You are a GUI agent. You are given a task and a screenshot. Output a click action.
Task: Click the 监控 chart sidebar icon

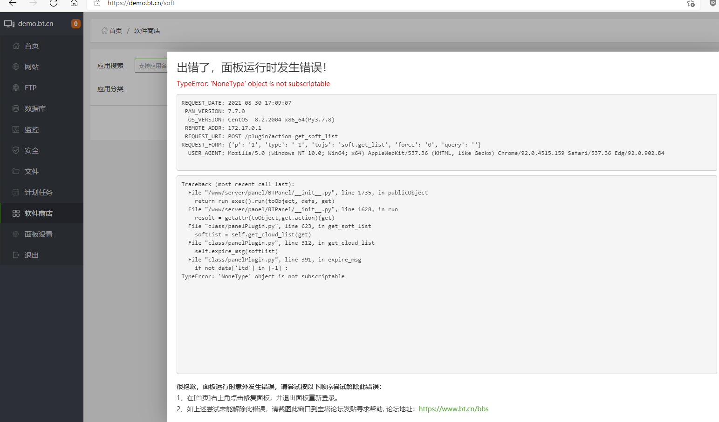click(16, 129)
